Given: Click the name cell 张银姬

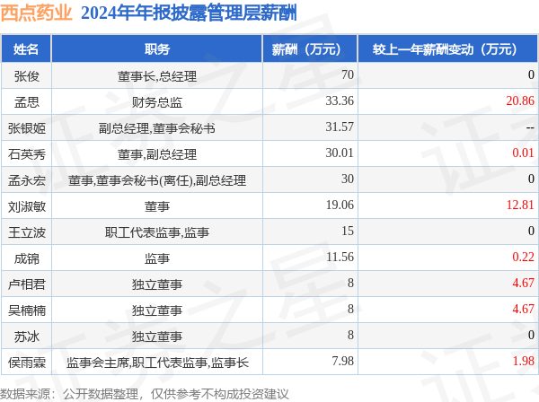Looking at the screenshot, I should tap(26, 128).
